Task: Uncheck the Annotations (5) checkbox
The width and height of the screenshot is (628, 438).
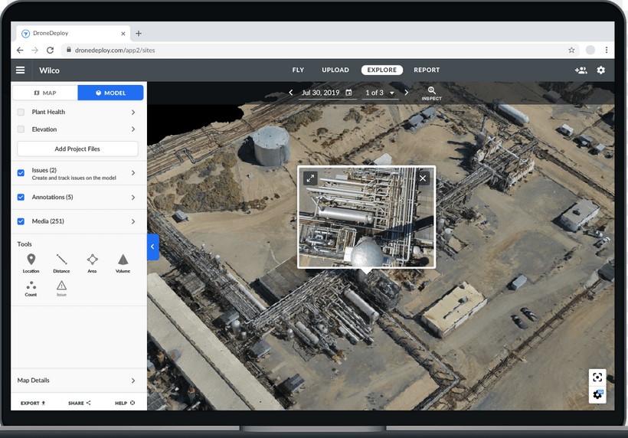Action: pyautogui.click(x=21, y=197)
